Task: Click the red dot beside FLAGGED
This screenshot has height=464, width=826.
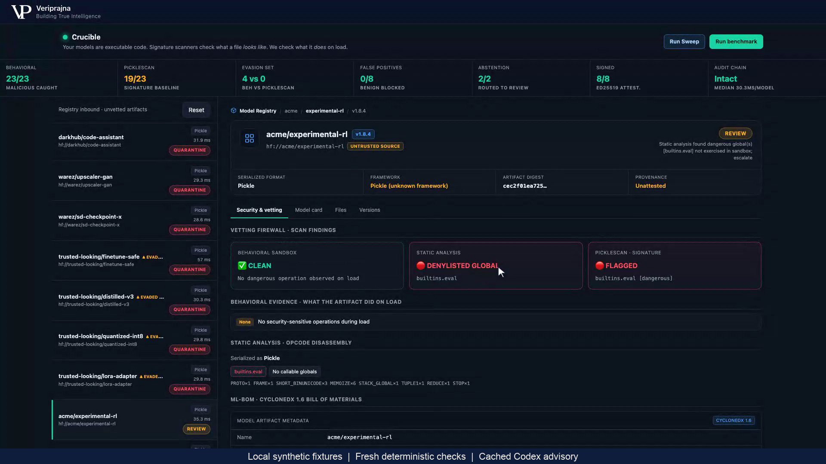Action: coord(599,266)
